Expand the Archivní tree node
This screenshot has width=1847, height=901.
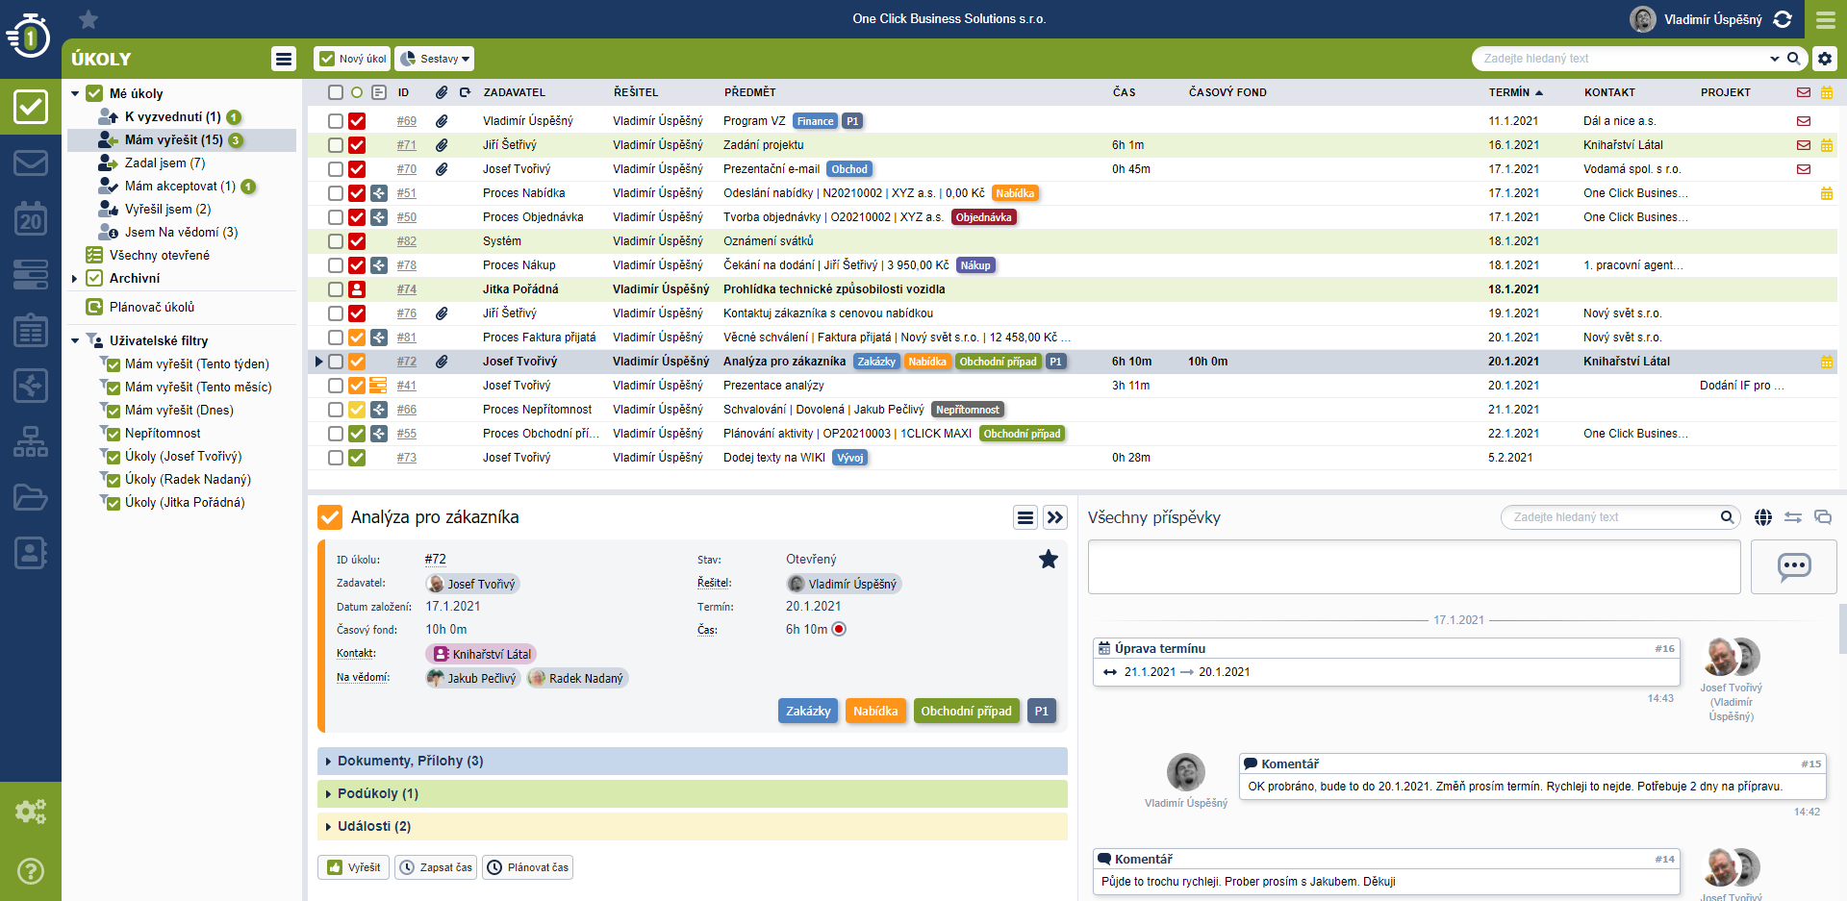point(75,279)
